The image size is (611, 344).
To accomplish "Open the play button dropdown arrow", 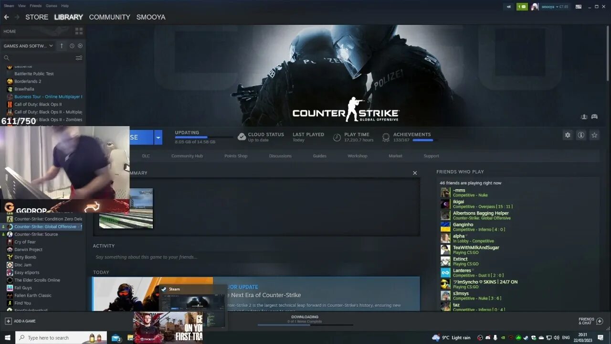I will [x=158, y=137].
